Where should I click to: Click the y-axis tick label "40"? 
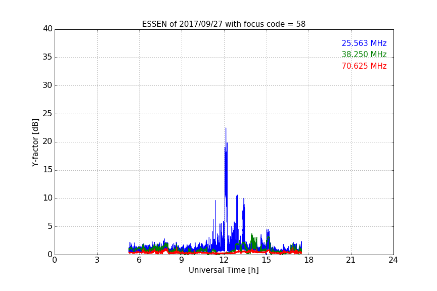(48, 29)
